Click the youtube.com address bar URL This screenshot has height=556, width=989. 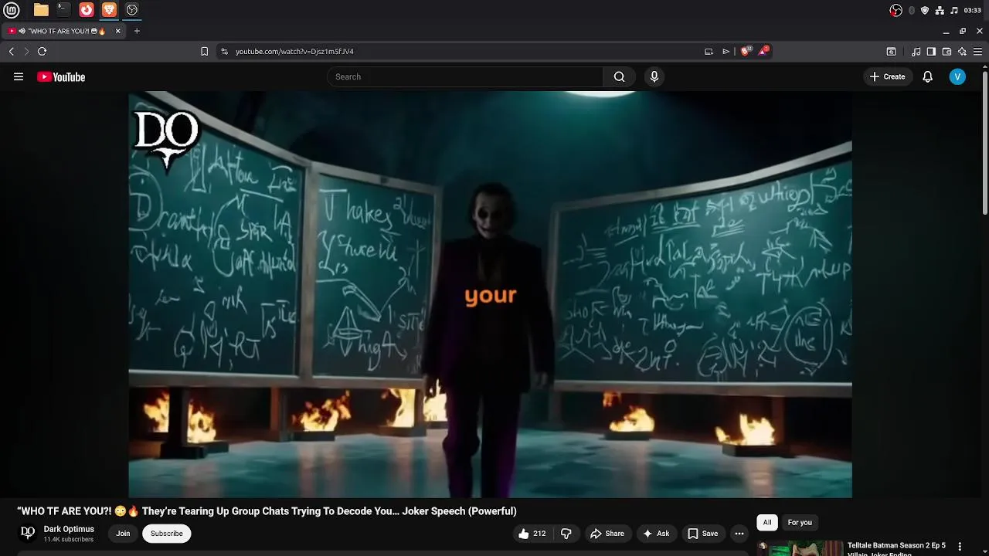[x=294, y=52]
